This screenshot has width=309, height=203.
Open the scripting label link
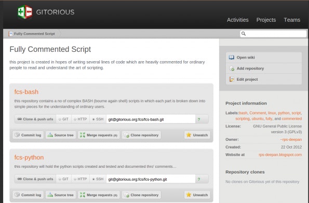point(243,119)
